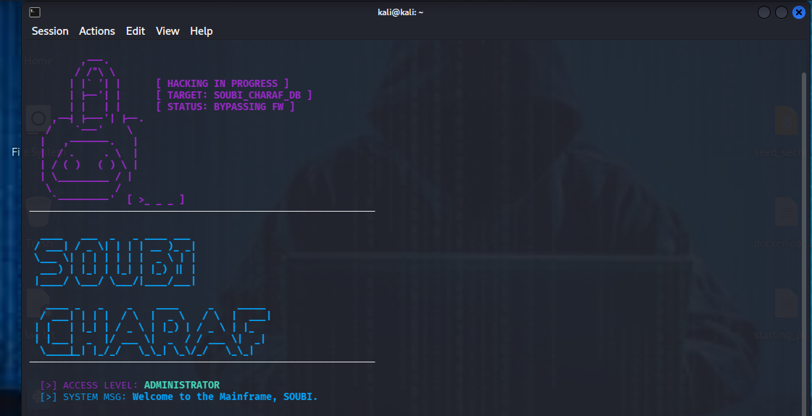Open the Actions menu
The width and height of the screenshot is (812, 416).
(97, 31)
